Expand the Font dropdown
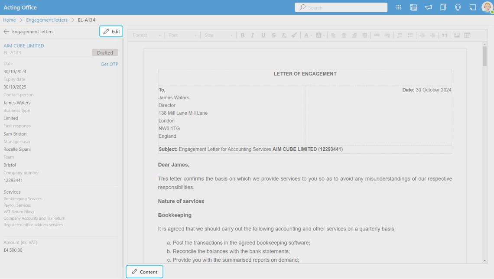This screenshot has width=494, height=279. coord(182,35)
